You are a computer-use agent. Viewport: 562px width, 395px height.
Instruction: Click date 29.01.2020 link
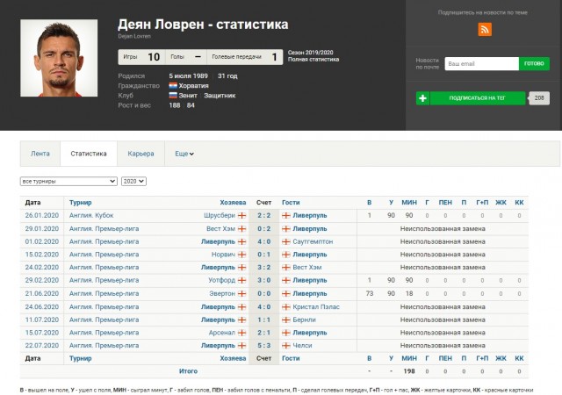[x=42, y=229]
